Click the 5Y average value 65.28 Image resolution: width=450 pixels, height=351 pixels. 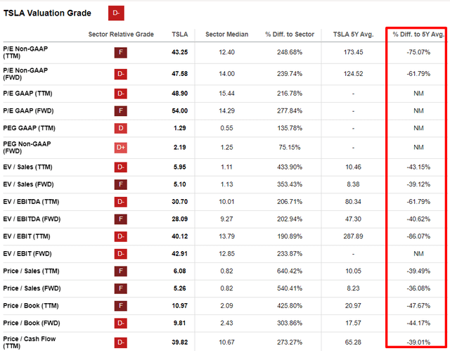353,343
